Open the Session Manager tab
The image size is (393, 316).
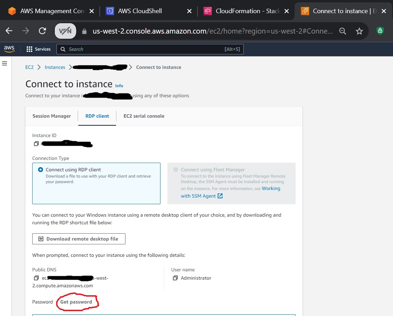[x=52, y=116]
